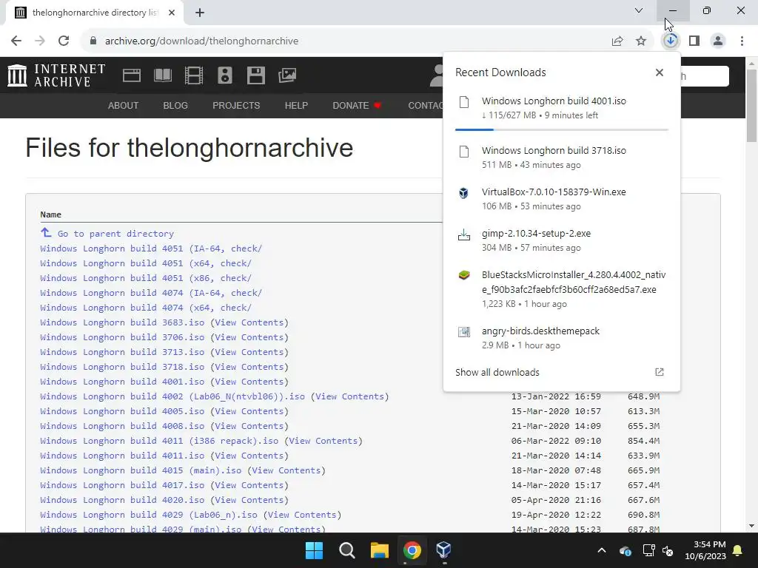This screenshot has width=758, height=568.
Task: Open Windows Longhorn build 4074 (x64, check/ folder
Action: click(146, 308)
